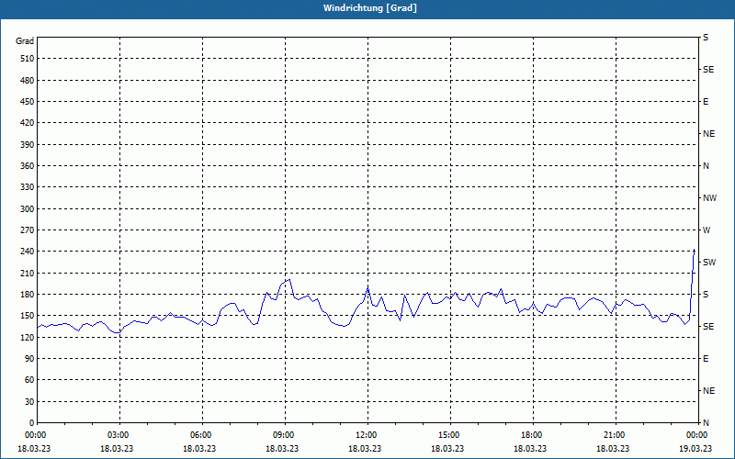Click the 18.03.23 date under 12:00
Screen dimensions: 735x459
click(365, 448)
